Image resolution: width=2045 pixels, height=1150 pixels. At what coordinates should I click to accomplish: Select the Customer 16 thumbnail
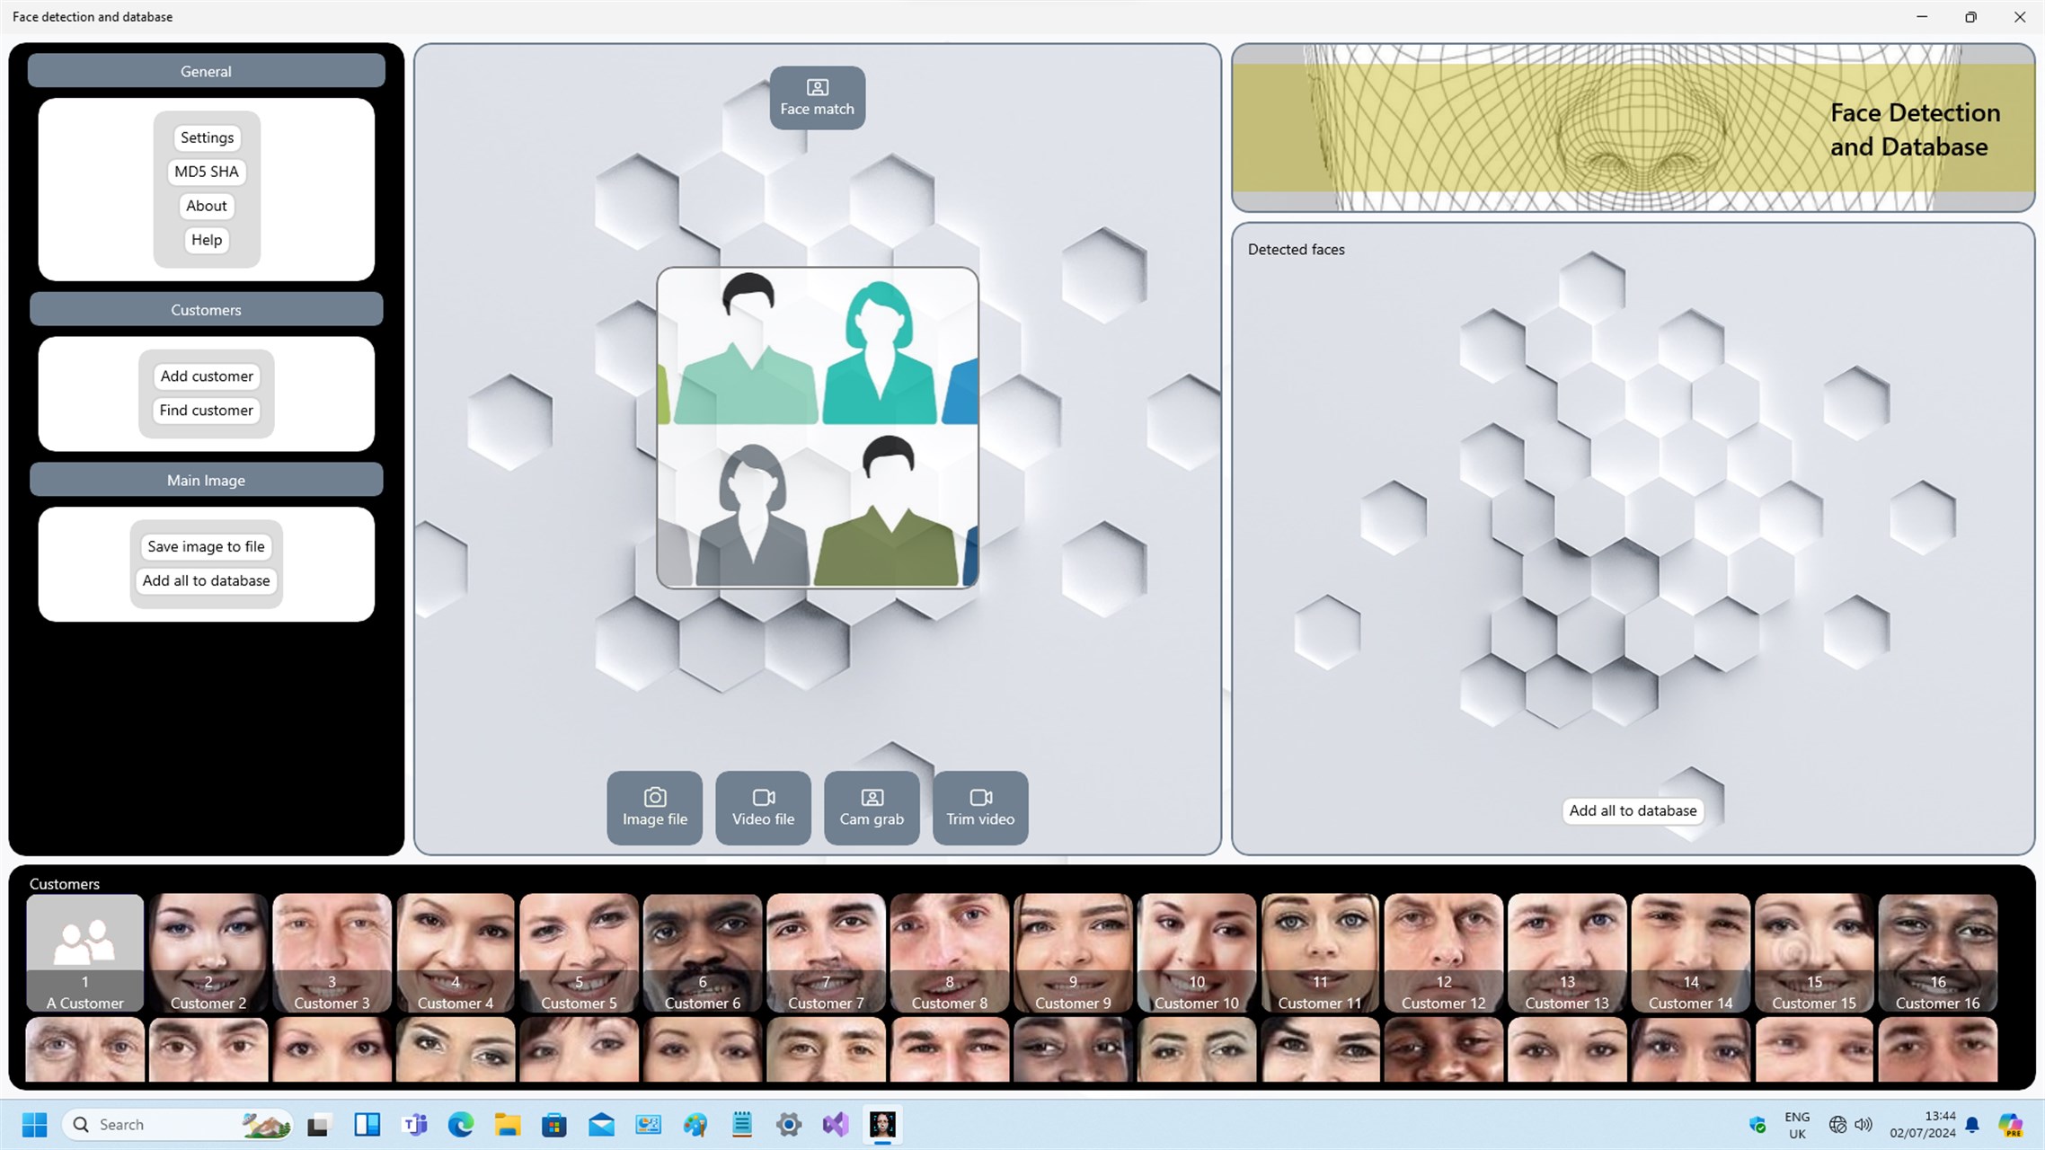pos(1937,951)
